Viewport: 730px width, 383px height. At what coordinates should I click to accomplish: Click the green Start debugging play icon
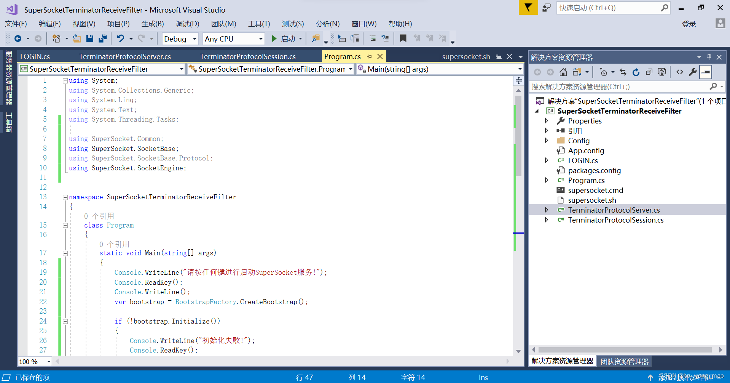coord(274,38)
